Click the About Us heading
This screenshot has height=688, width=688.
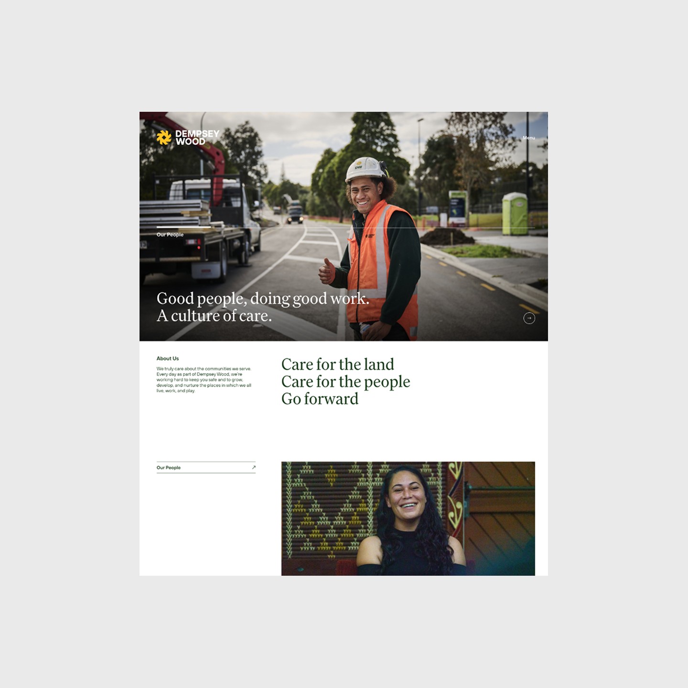point(168,358)
